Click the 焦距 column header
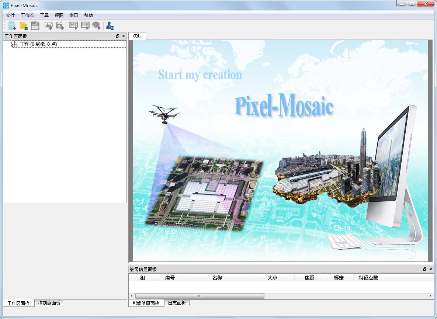This screenshot has width=437, height=319. [x=309, y=277]
